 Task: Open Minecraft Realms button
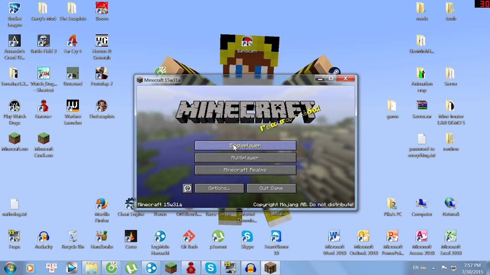click(245, 170)
